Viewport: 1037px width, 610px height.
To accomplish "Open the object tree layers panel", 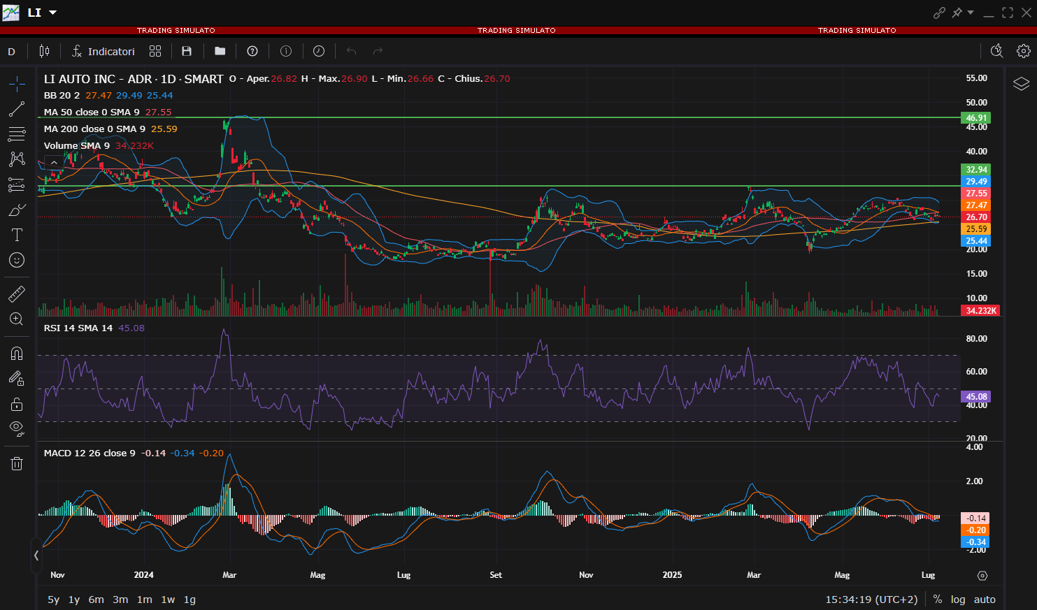I will pos(1021,84).
